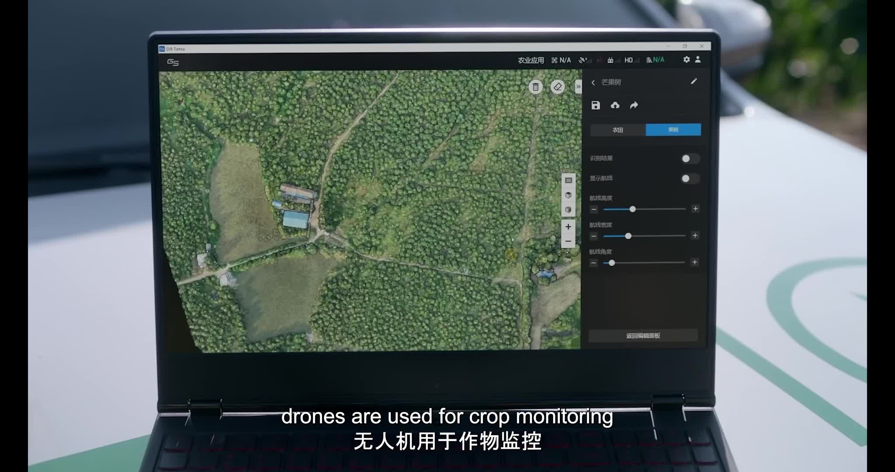Go back using chevron beside 芒果树
Image resolution: width=895 pixels, height=472 pixels.
point(593,83)
